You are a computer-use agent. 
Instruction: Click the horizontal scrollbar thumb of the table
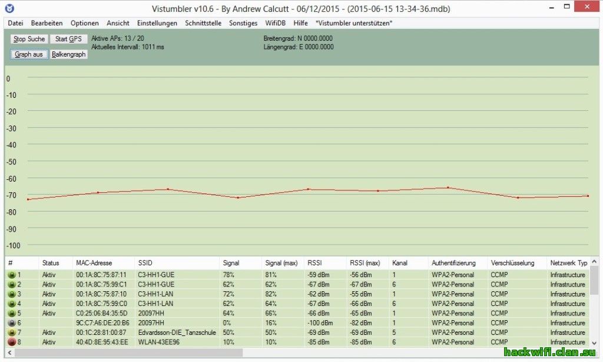[x=129, y=353]
